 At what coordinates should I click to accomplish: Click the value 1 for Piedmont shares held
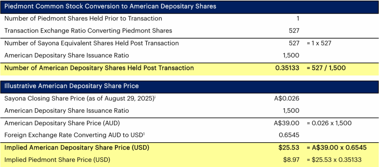298,18
